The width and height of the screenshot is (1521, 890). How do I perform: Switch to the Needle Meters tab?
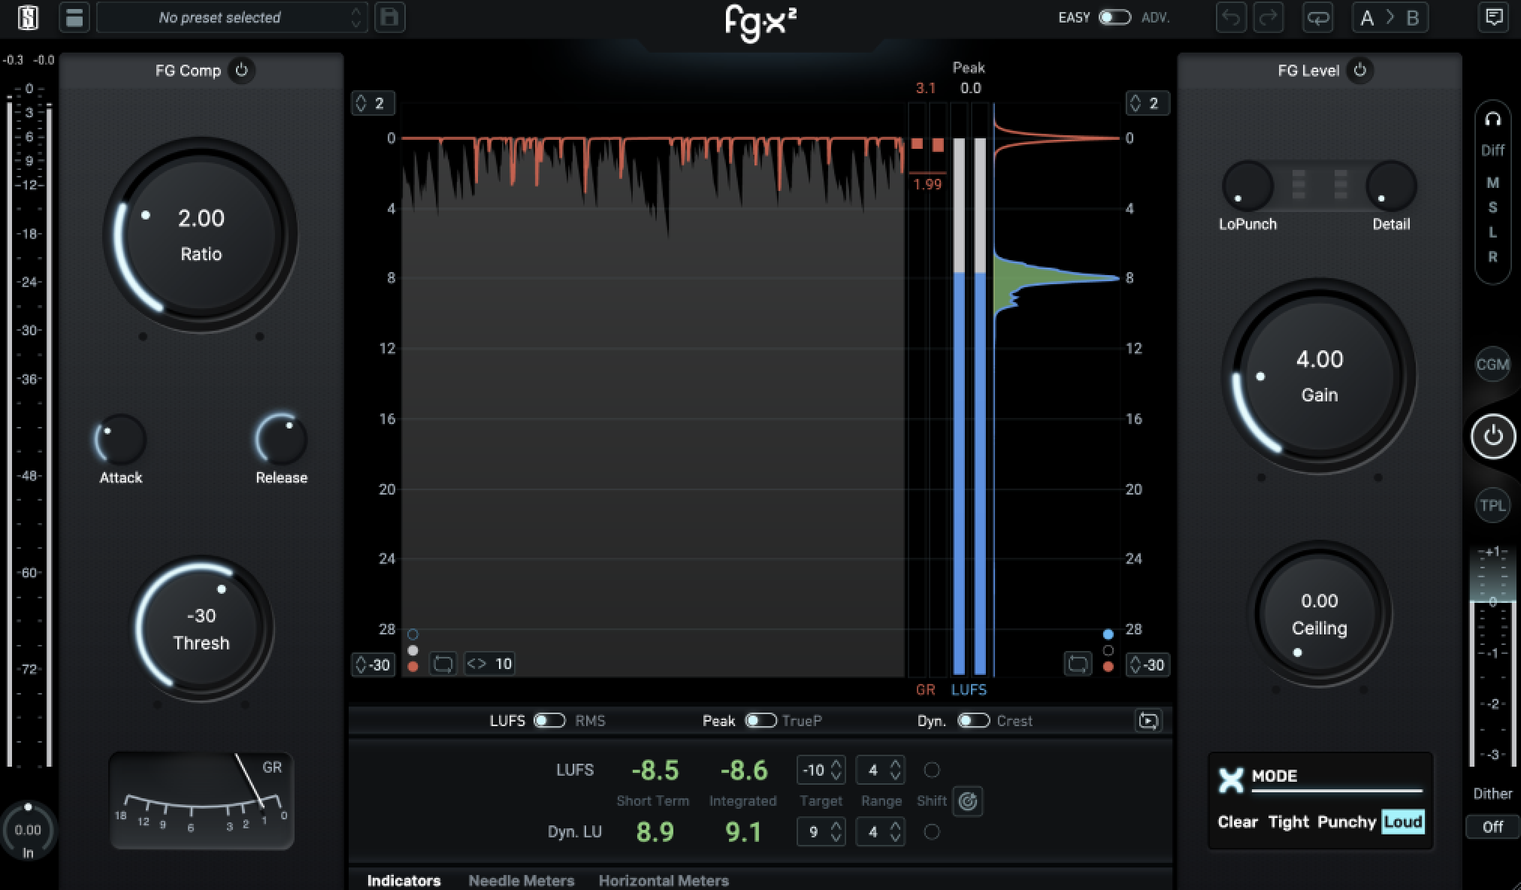point(522,880)
